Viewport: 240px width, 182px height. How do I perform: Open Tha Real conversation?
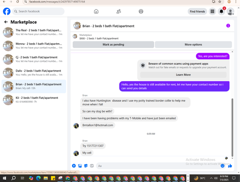pos(34,32)
